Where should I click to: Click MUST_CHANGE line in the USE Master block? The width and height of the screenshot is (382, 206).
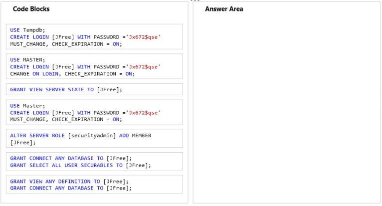click(x=66, y=119)
